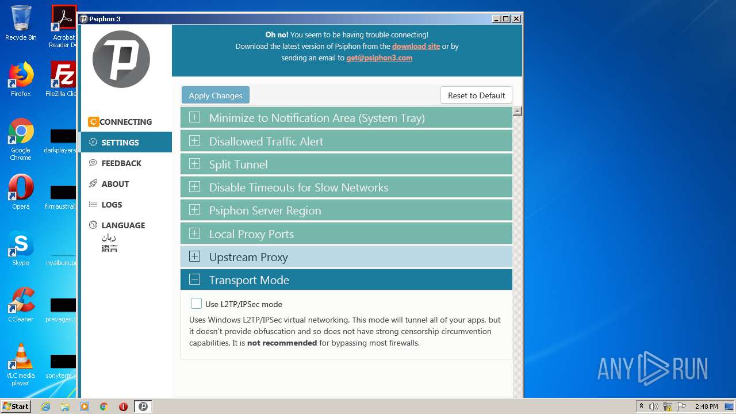Expand Minimize to Notification Area section
Viewport: 736px width, 414px height.
point(346,118)
